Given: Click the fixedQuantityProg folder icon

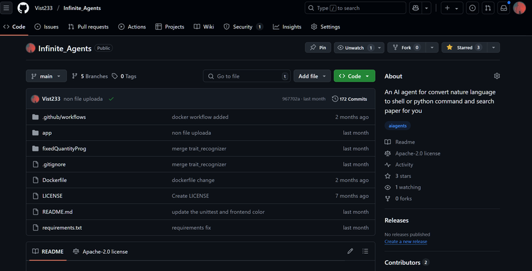Looking at the screenshot, I should tap(35, 148).
